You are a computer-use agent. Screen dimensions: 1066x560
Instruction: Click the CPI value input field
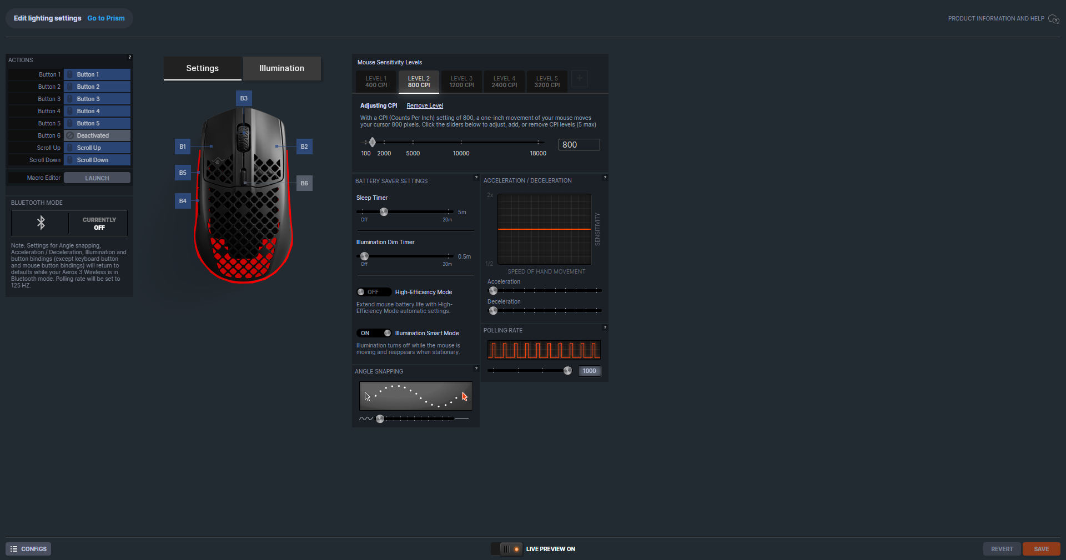579,145
